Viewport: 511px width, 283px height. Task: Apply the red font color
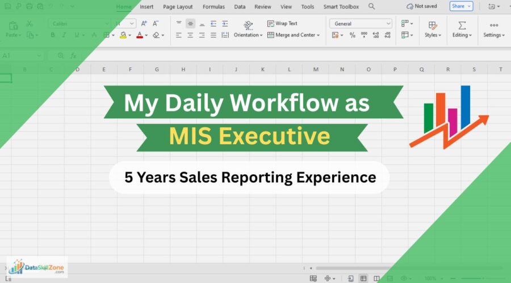140,35
